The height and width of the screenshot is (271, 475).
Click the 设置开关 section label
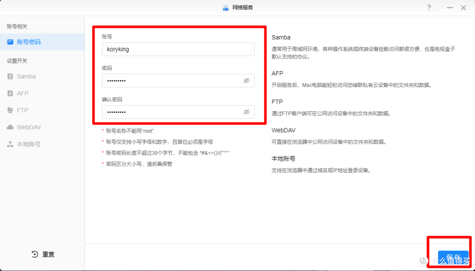pos(17,61)
